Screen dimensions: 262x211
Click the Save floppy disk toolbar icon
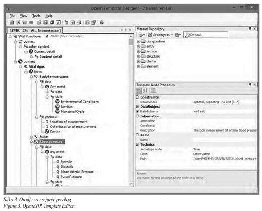coord(45,23)
